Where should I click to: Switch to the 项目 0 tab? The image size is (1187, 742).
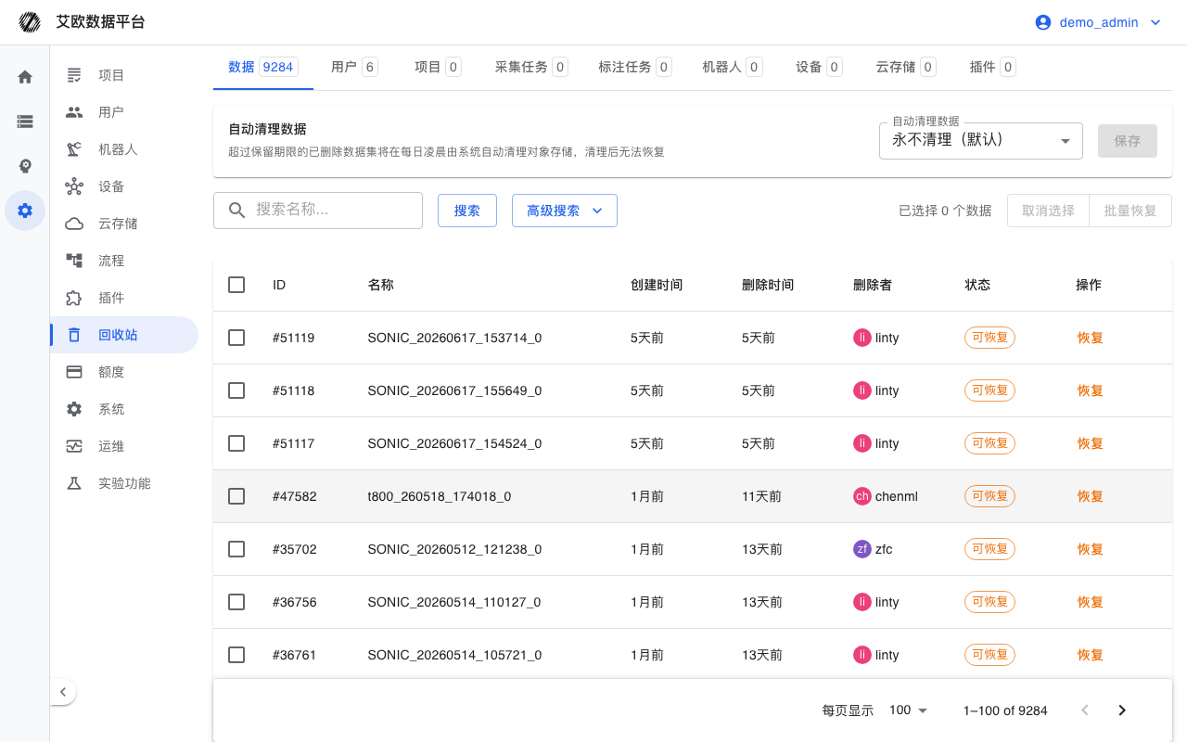click(438, 67)
